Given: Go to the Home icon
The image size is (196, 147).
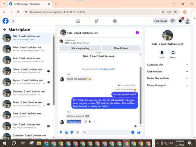Looking at the screenshot, I should [78, 21].
